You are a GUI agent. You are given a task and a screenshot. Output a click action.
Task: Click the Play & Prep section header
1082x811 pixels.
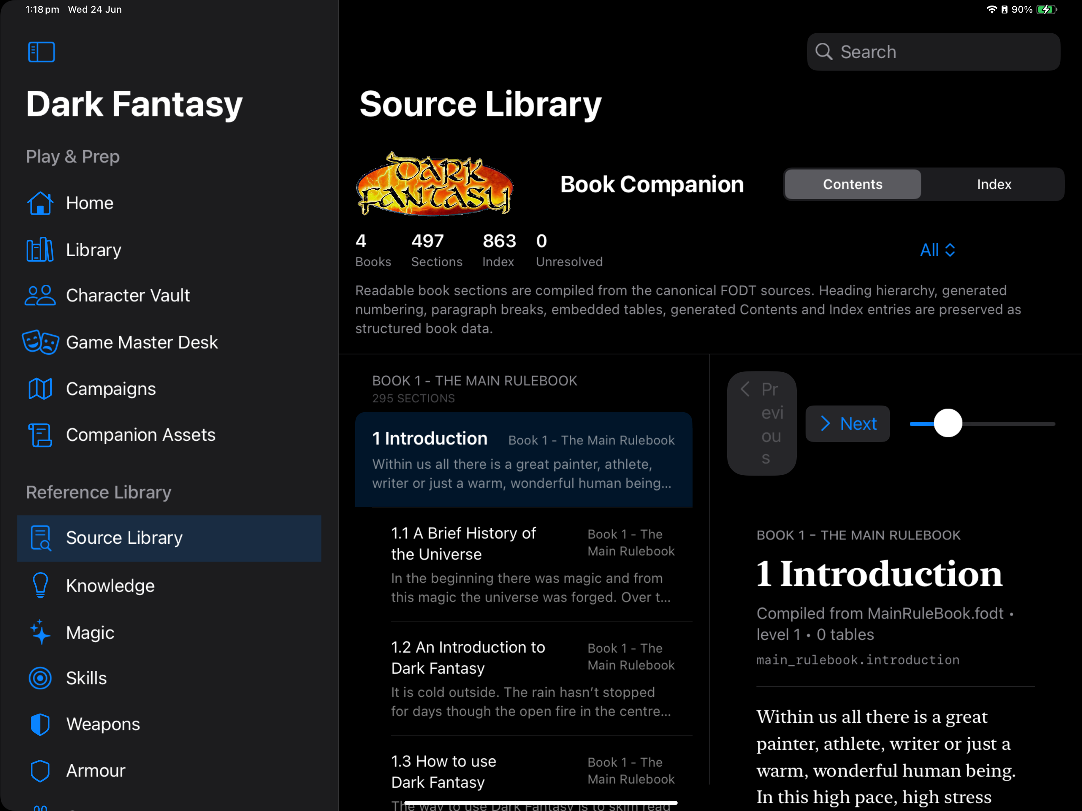point(73,156)
